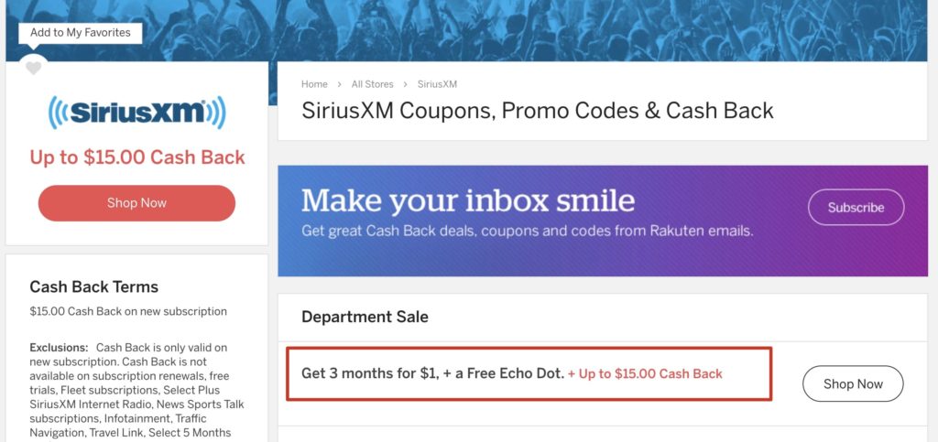Open the All Stores breadcrumb link

coord(372,84)
